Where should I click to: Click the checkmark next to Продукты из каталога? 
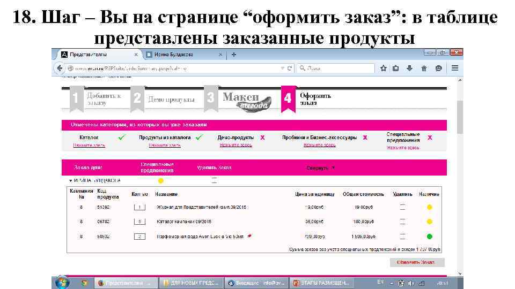(199, 138)
